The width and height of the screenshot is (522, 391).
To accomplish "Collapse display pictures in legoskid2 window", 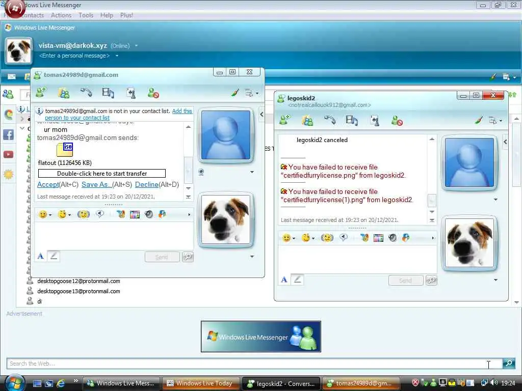I will [x=505, y=142].
